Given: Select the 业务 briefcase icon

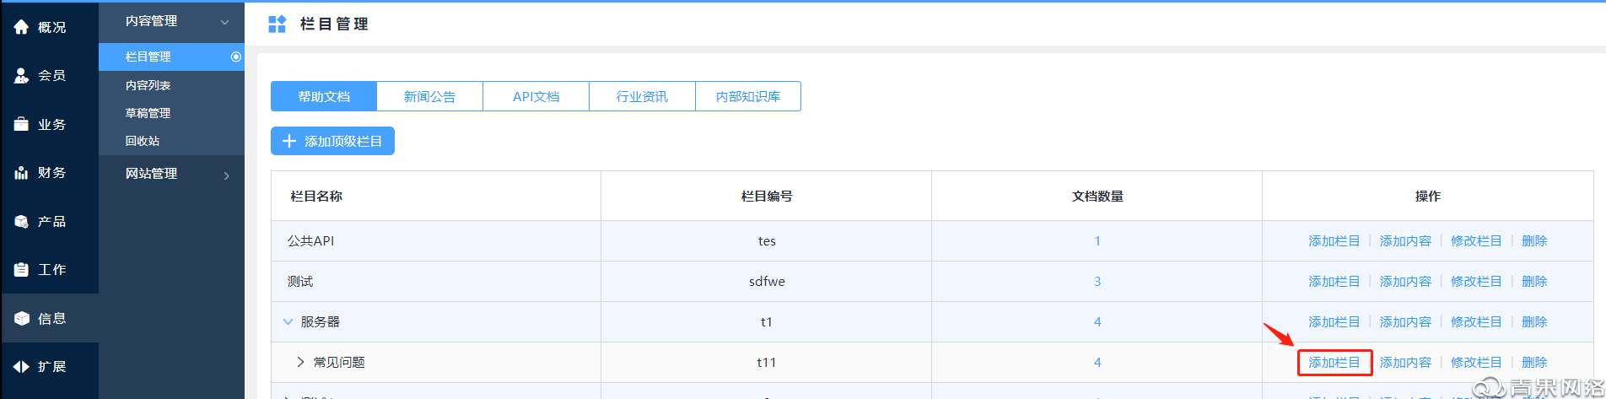Looking at the screenshot, I should pos(21,124).
